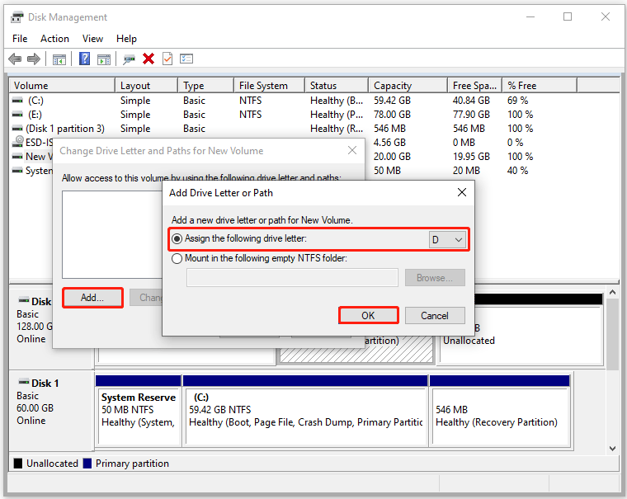
Task: Sort by the Layout column header
Action: coord(147,86)
